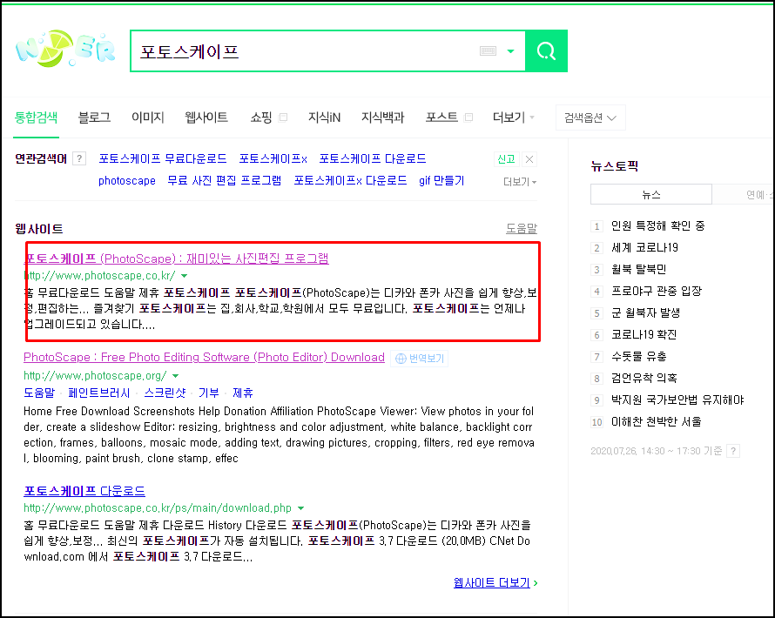Switch to the 블로그 tab
Viewport: 775px width, 618px height.
click(x=94, y=118)
